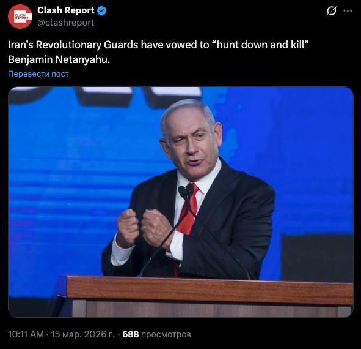Click the 15 мар. 2026 г. date
361x349 pixels.
pos(82,334)
